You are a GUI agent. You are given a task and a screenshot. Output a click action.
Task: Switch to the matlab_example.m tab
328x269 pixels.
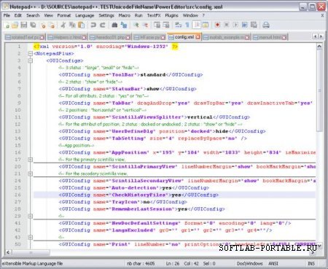click(226, 37)
